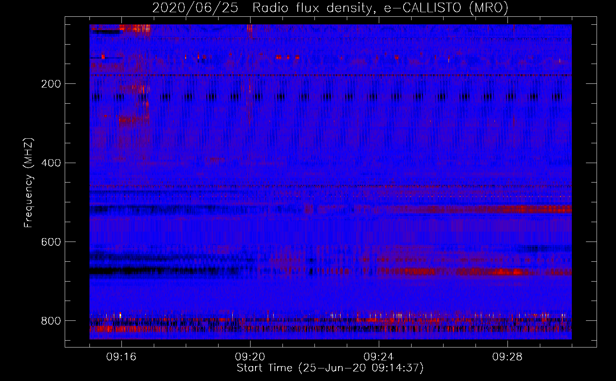
Task: Select the 600 frequency tick label
Action: coord(51,242)
